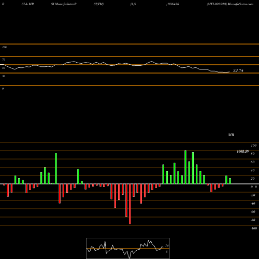Image resolution: width=259 pixels, height=259 pixels.
Task: Click the tallest green histogram bar
Action: [x=185, y=167]
